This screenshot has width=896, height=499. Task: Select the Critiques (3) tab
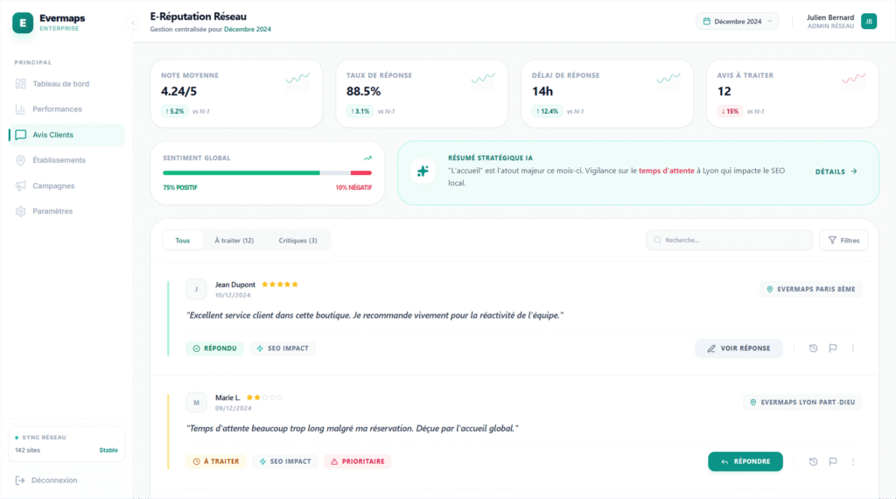point(297,240)
